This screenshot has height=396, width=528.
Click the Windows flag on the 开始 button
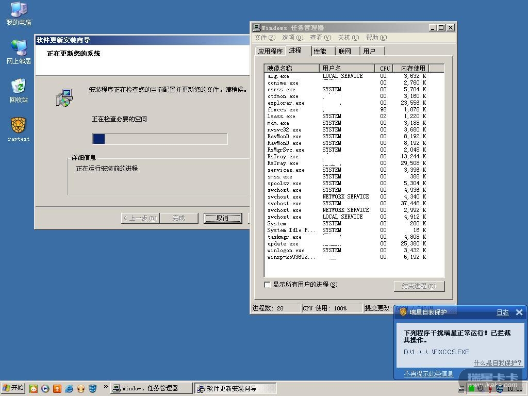point(6,388)
